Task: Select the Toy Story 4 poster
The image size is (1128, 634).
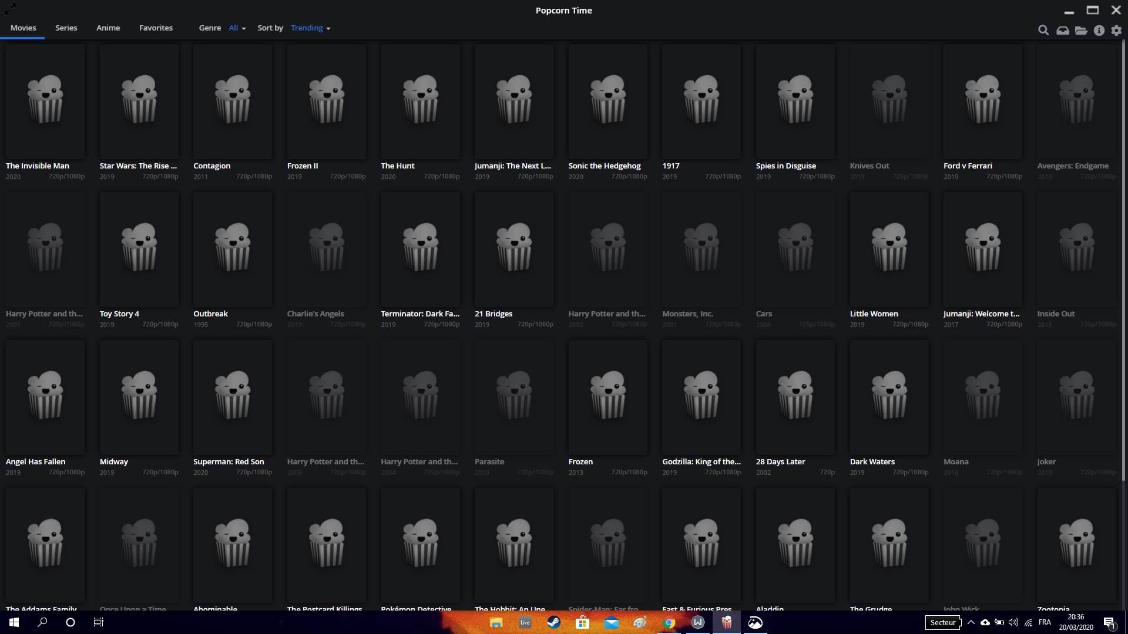Action: (x=139, y=249)
